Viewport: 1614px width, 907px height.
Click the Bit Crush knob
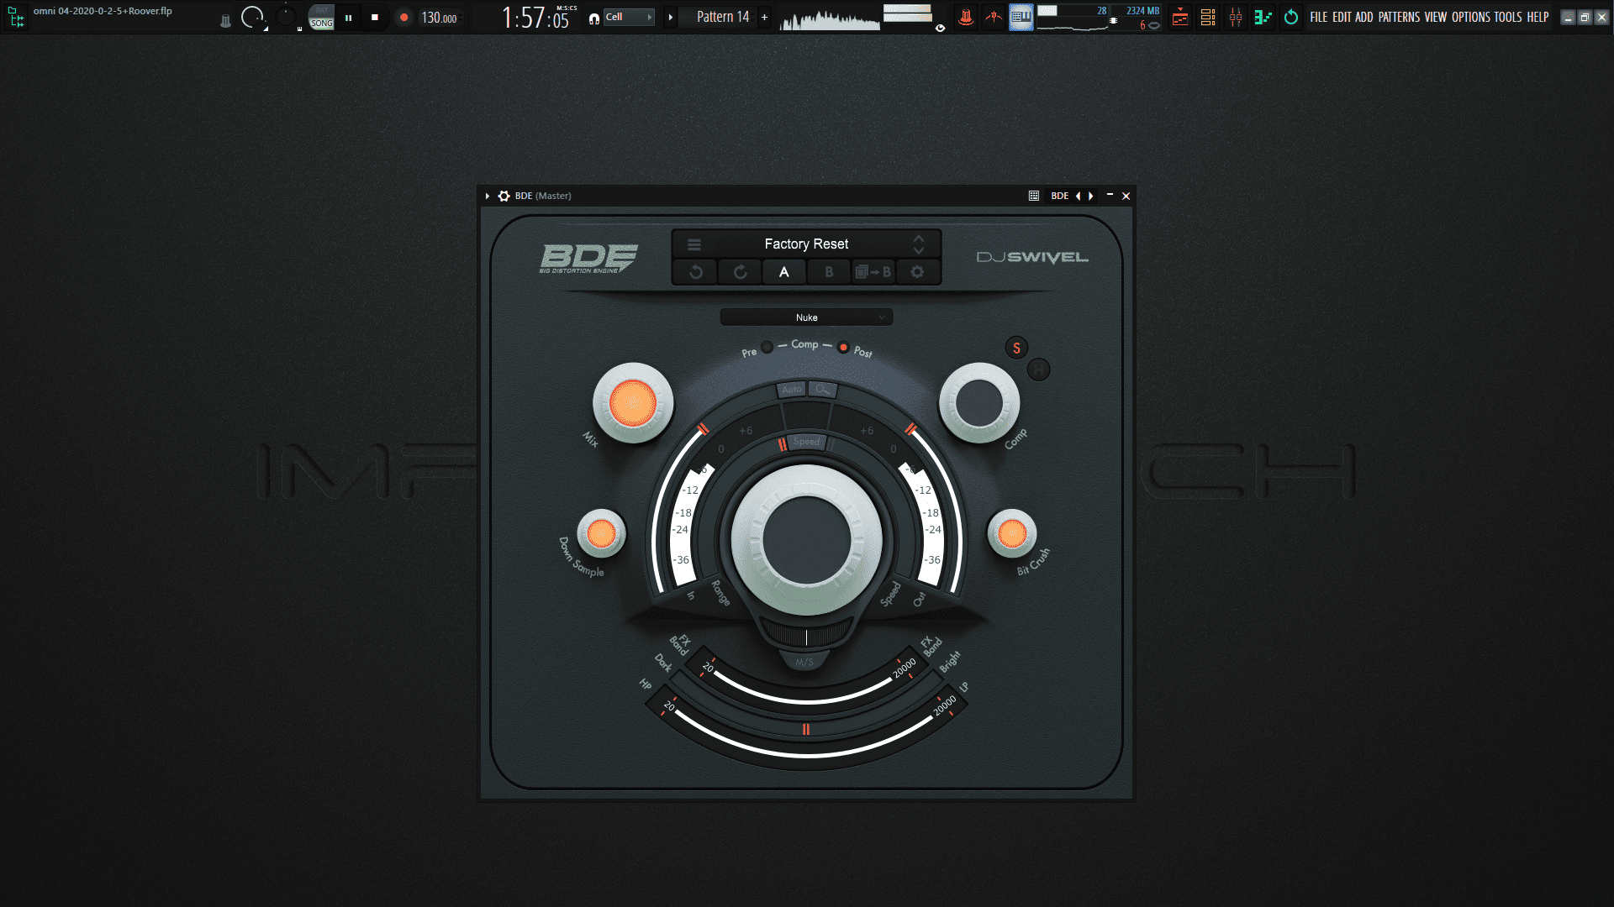click(x=1011, y=533)
